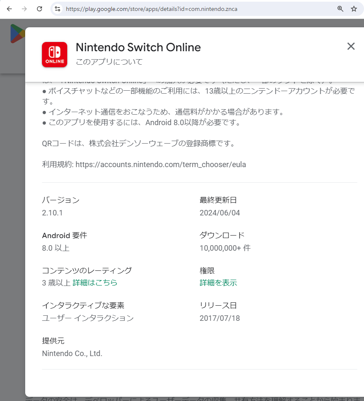Click the Android 8.0以降 requirement bullet

click(141, 123)
